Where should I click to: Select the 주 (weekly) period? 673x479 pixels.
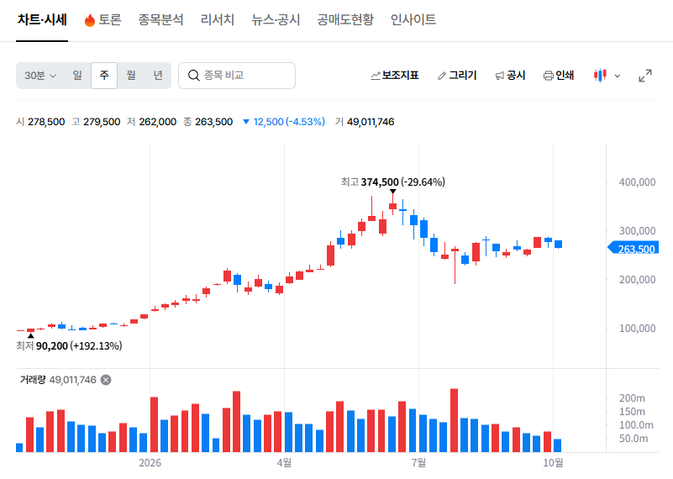tap(104, 76)
